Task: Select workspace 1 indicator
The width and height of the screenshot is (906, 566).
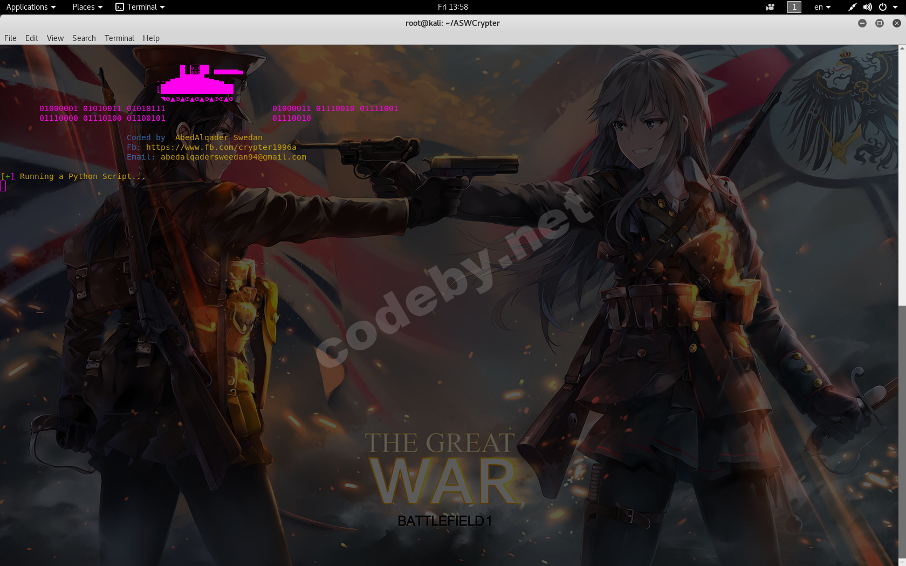Action: [x=794, y=7]
